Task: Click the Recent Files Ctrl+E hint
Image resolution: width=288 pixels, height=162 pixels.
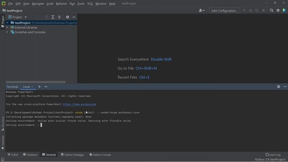Action: tap(134, 77)
